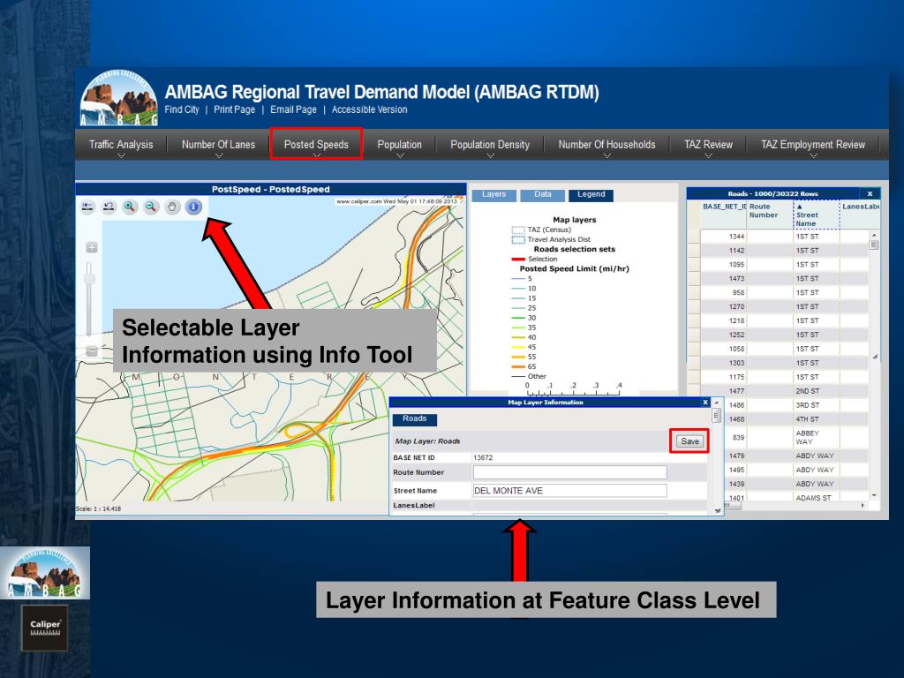Click the Map Layer Information scrollbar thumb

pos(716,415)
